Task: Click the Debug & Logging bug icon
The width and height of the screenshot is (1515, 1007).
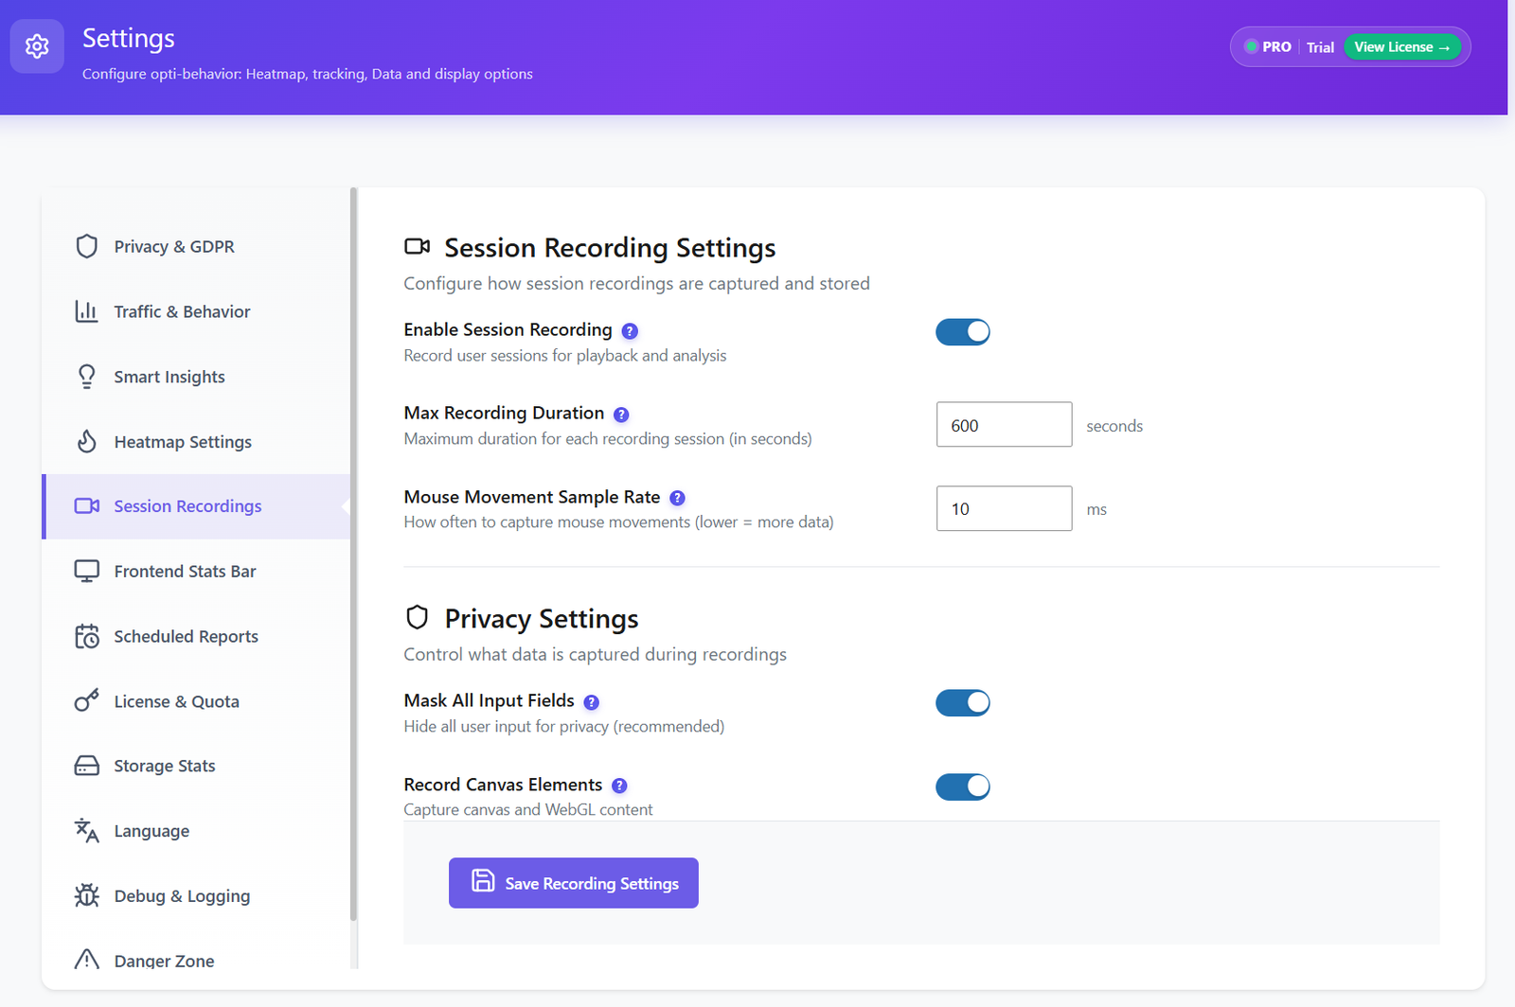Action: tap(87, 895)
